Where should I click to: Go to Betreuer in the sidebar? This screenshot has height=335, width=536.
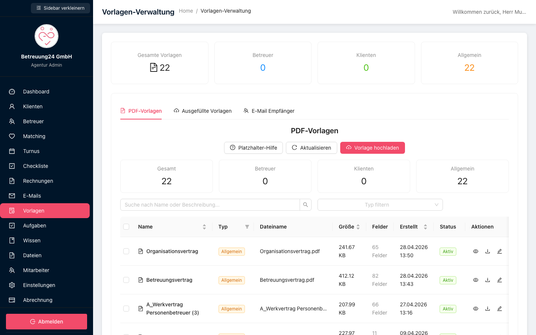pos(45,121)
